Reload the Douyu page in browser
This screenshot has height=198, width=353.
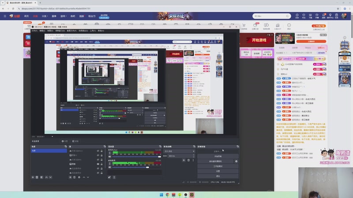click(x=13, y=8)
